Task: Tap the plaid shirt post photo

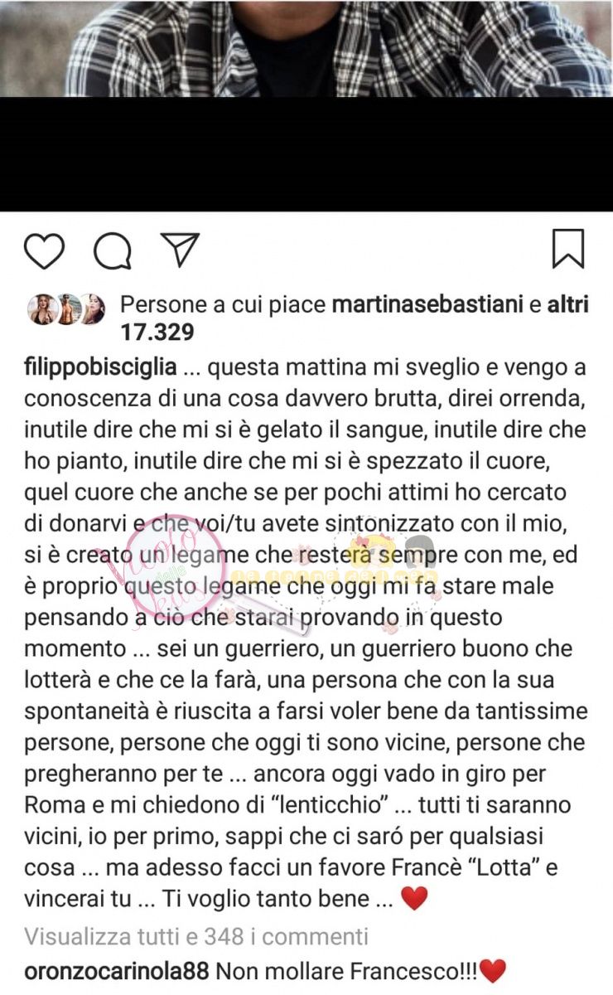Action: click(x=306, y=48)
